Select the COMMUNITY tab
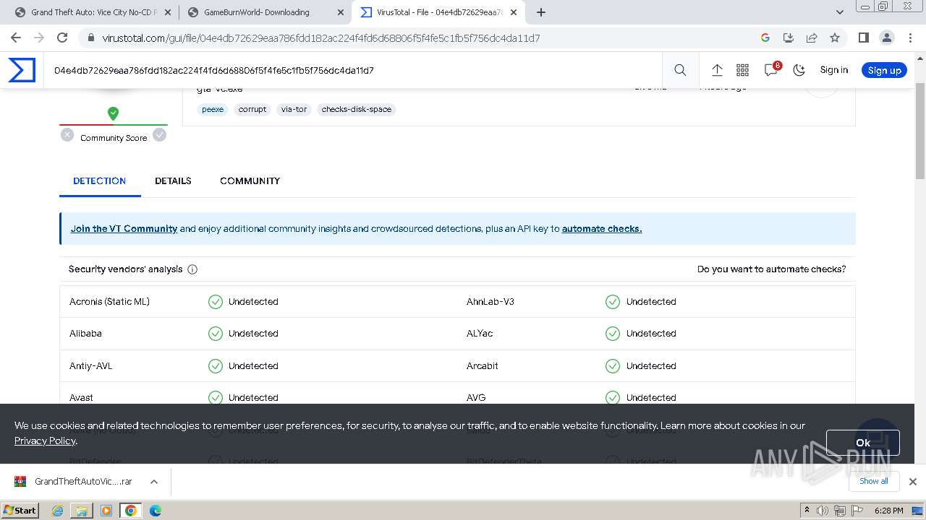 (250, 181)
